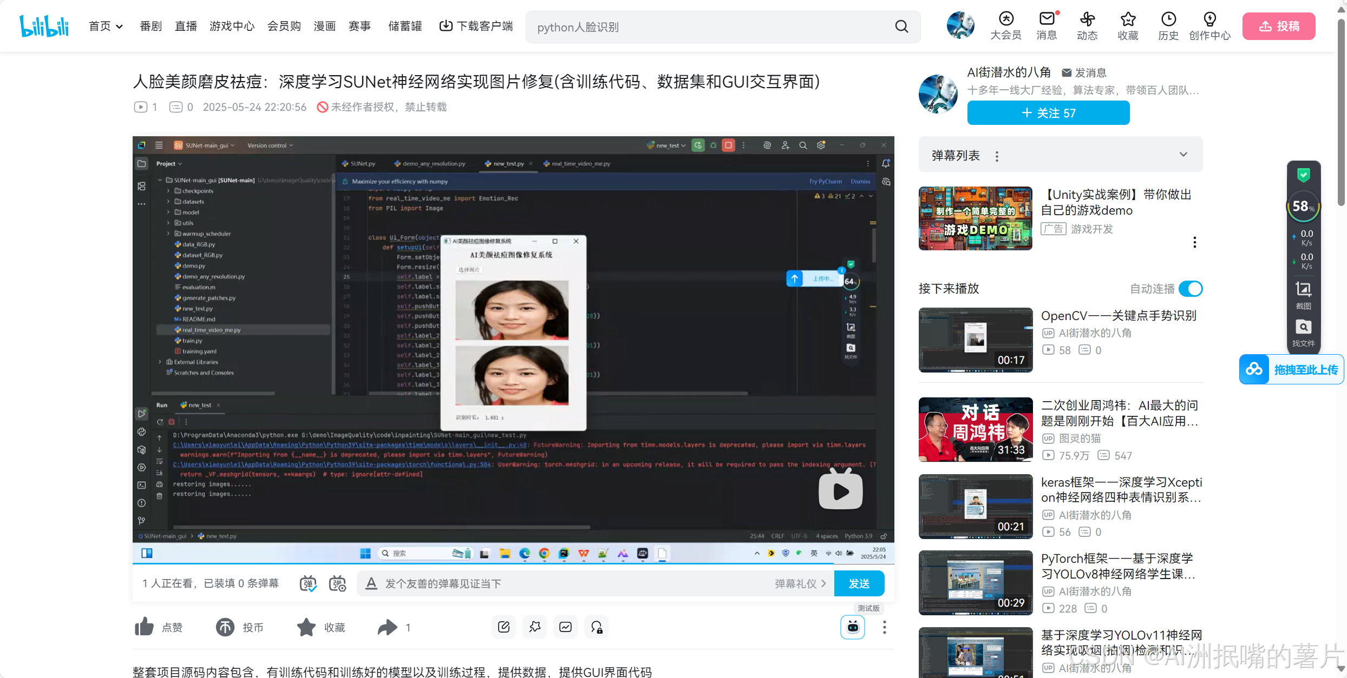The height and width of the screenshot is (678, 1347).
Task: Toggle danmaku display switch
Action: (308, 583)
